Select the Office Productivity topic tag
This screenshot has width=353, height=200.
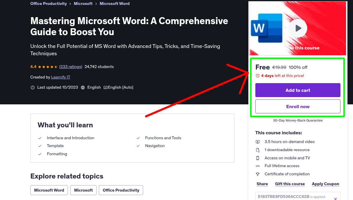tap(121, 190)
